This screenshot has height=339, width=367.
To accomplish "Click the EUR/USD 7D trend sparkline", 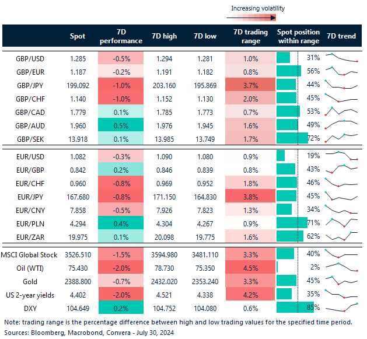I will pyautogui.click(x=341, y=156).
